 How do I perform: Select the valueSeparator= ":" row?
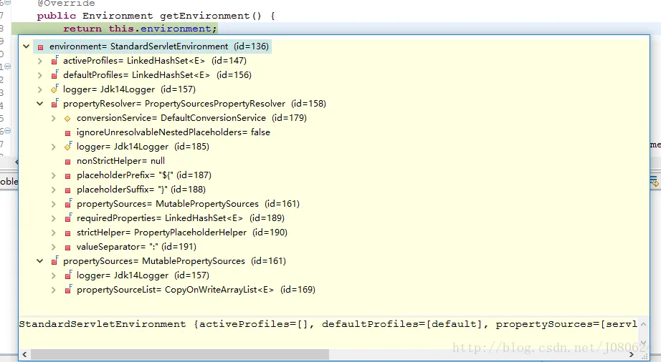pos(136,246)
